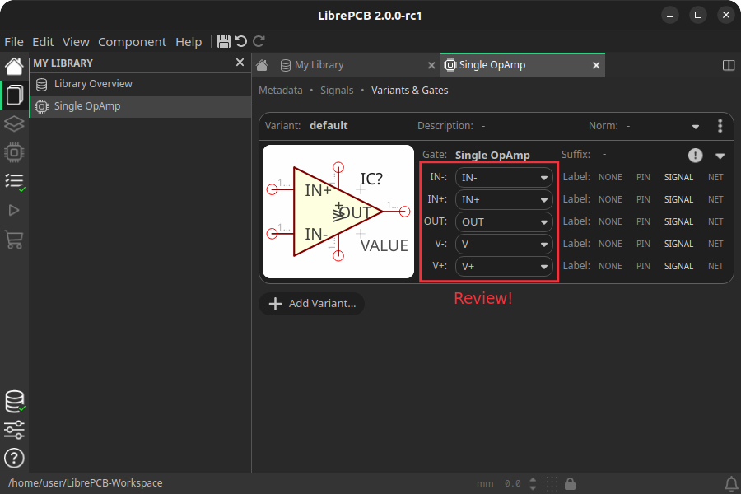741x494 pixels.
Task: Click the database icon with green checkmark
Action: tap(13, 402)
